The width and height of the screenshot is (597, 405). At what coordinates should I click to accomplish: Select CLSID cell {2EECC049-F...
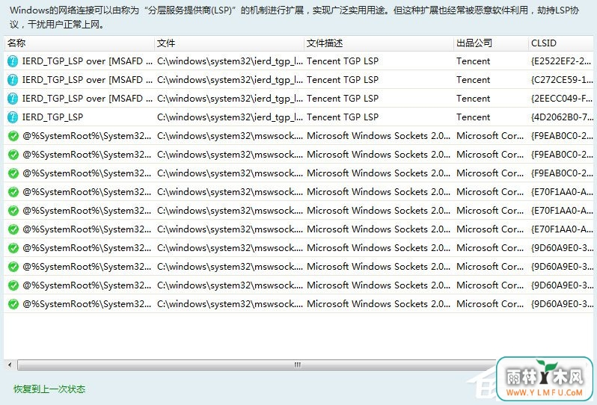[x=562, y=99]
